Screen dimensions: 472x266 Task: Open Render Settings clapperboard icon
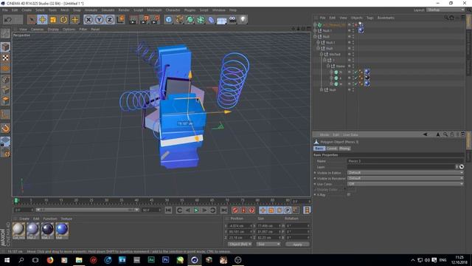click(155, 20)
